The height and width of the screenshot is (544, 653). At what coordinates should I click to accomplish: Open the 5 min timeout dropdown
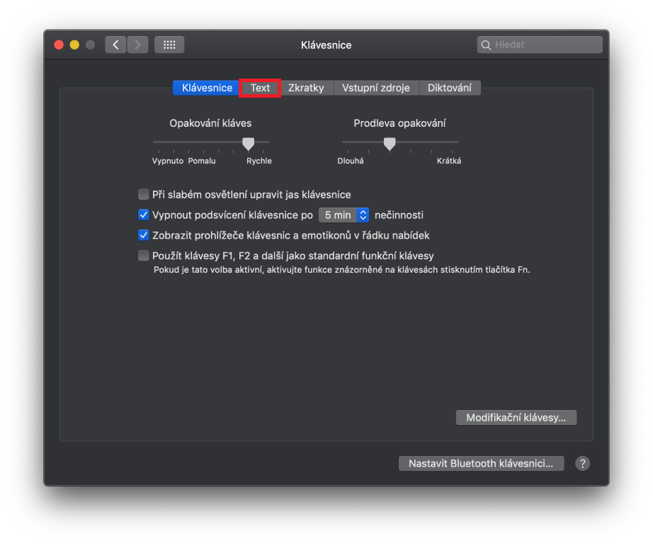(x=343, y=215)
